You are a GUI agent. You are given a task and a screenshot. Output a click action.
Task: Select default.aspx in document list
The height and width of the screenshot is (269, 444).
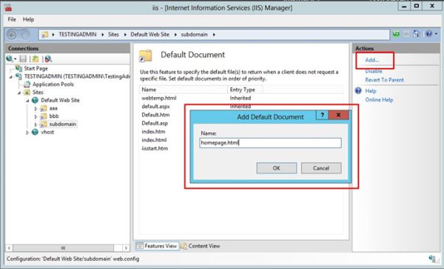[x=155, y=107]
